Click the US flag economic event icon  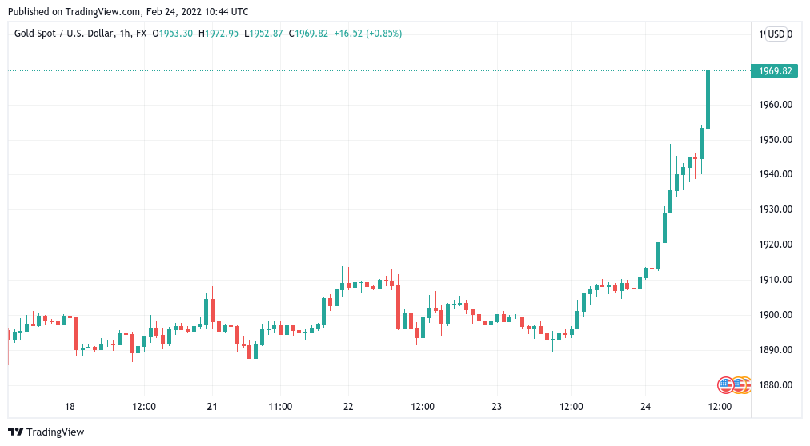(725, 384)
